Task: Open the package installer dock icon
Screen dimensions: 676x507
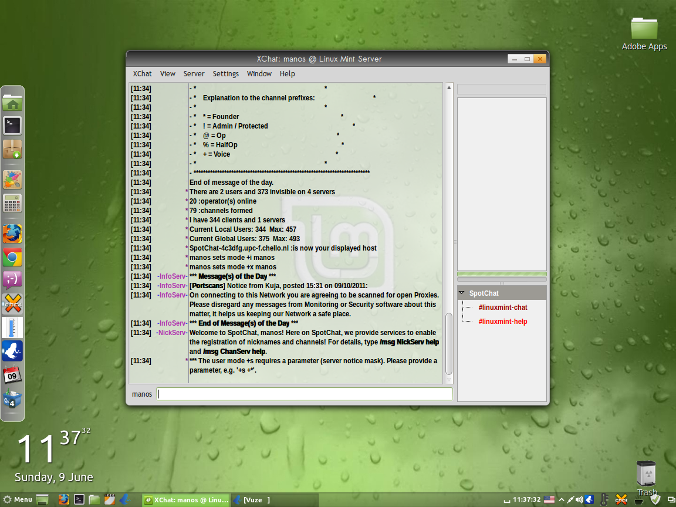Action: (x=12, y=149)
